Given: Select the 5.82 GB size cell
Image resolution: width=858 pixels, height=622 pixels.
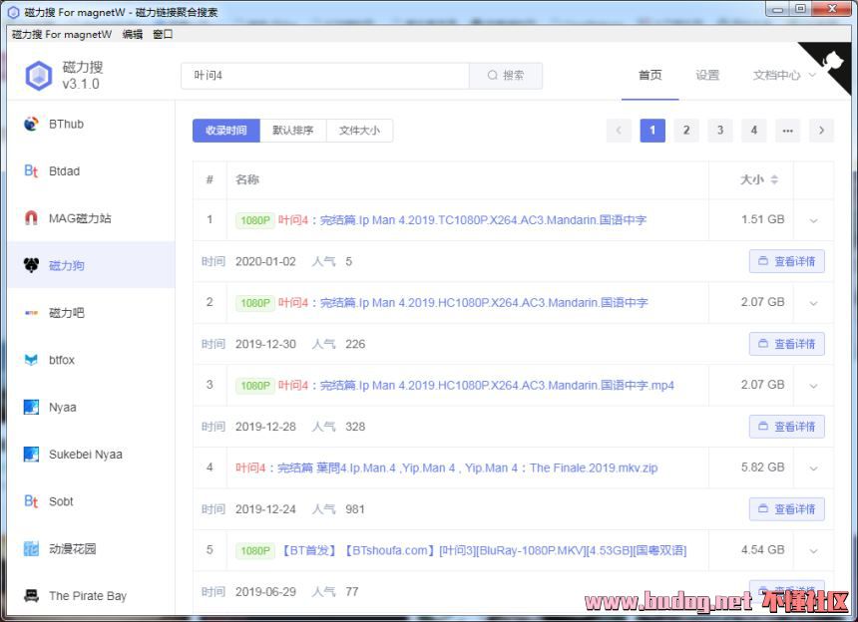Looking at the screenshot, I should [763, 467].
